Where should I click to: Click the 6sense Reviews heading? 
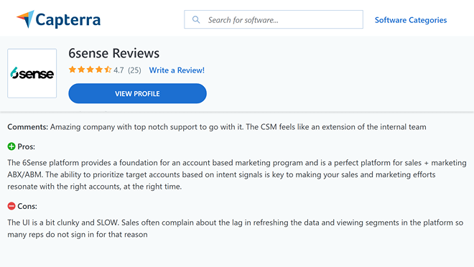point(113,53)
